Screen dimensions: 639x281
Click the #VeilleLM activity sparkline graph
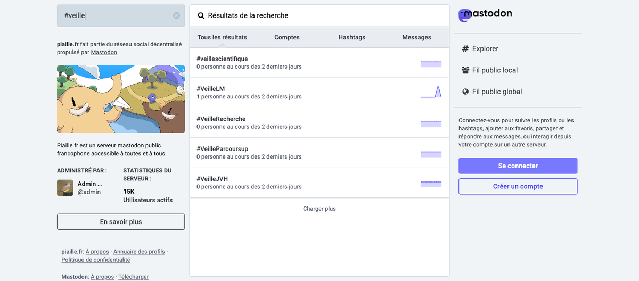click(x=431, y=93)
